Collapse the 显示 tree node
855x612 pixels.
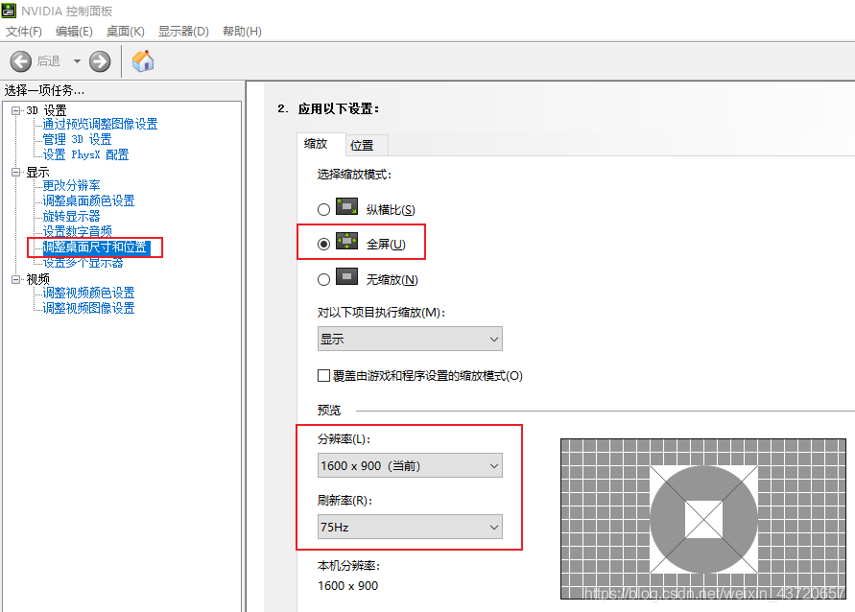point(15,173)
